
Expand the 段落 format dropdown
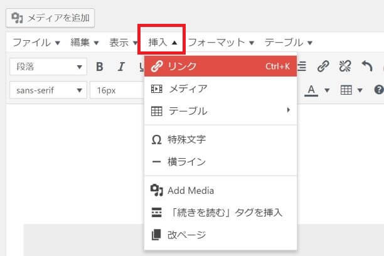coord(48,67)
